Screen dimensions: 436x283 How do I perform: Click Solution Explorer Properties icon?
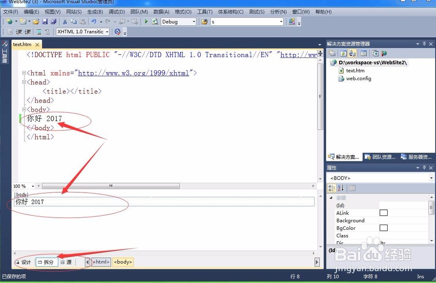pos(332,53)
